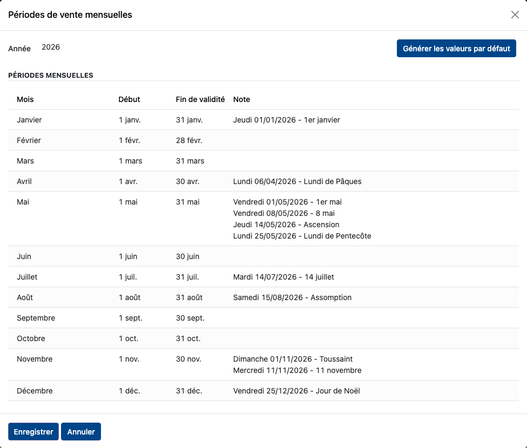This screenshot has width=527, height=448.
Task: Click the Fin de validité column header
Action: [200, 99]
